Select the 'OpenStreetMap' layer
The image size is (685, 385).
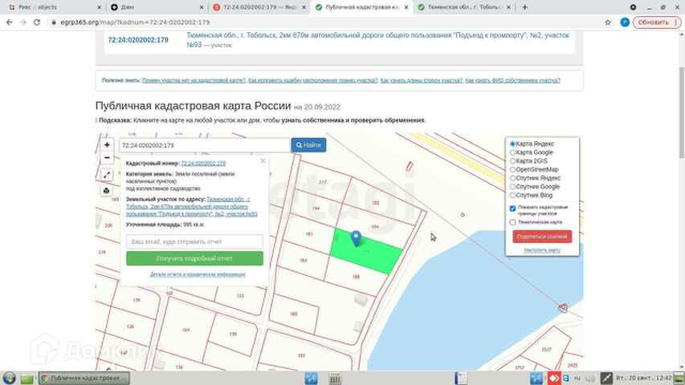tap(513, 169)
